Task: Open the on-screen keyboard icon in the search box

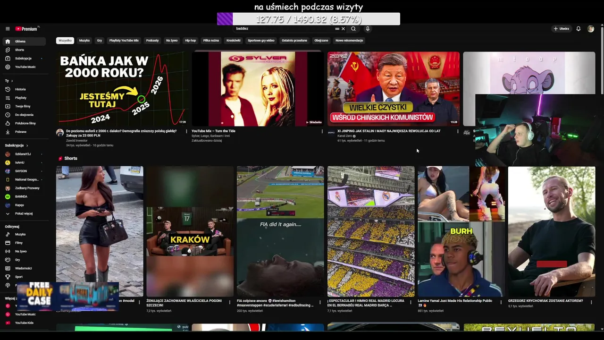Action: click(x=337, y=29)
